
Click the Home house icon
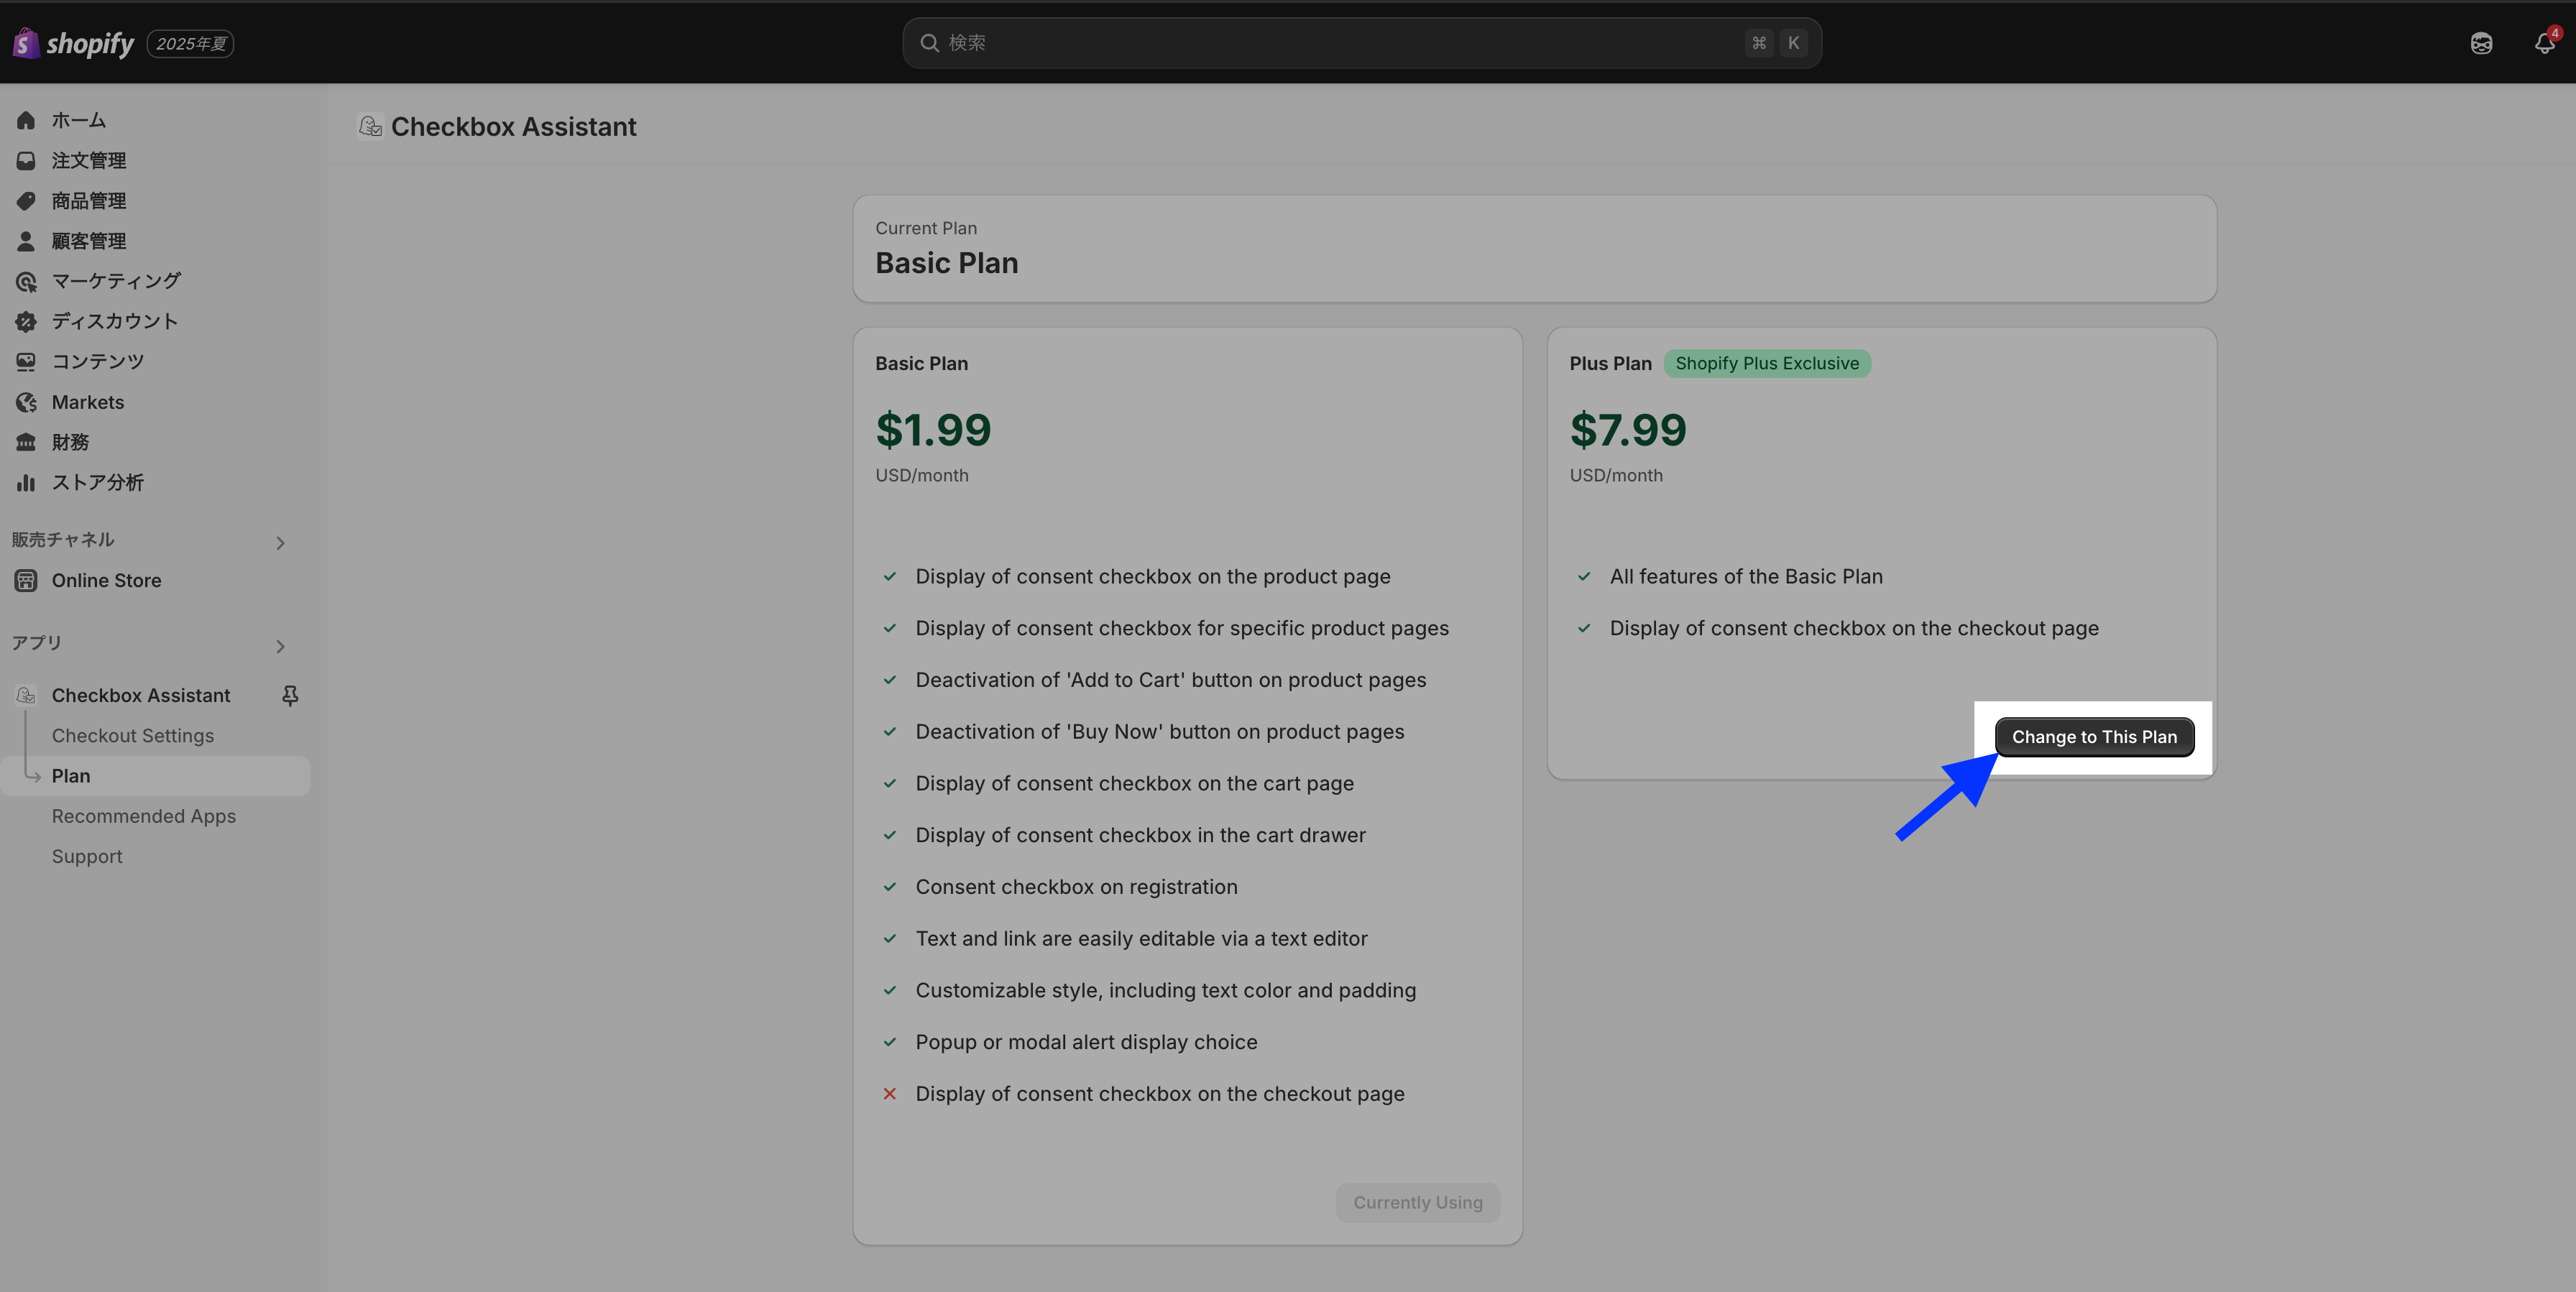(x=26, y=120)
